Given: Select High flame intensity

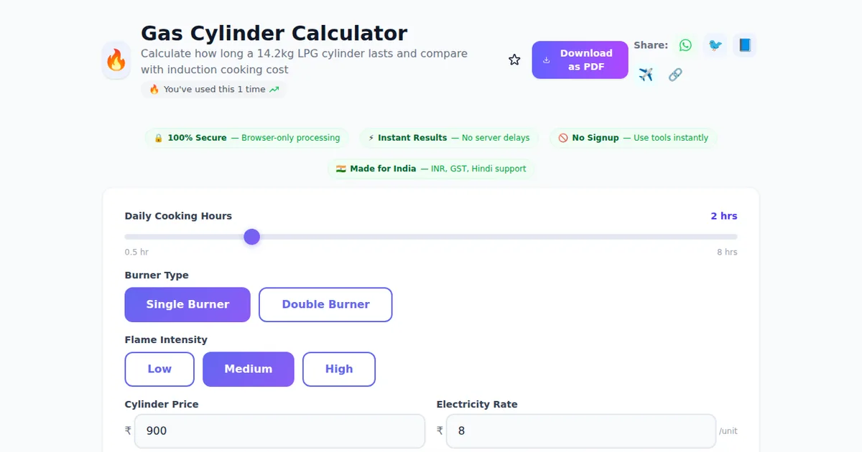Looking at the screenshot, I should point(339,369).
